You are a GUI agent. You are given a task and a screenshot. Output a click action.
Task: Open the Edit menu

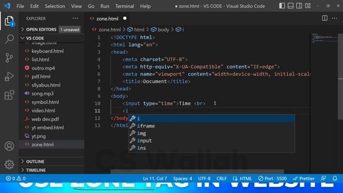(34, 6)
